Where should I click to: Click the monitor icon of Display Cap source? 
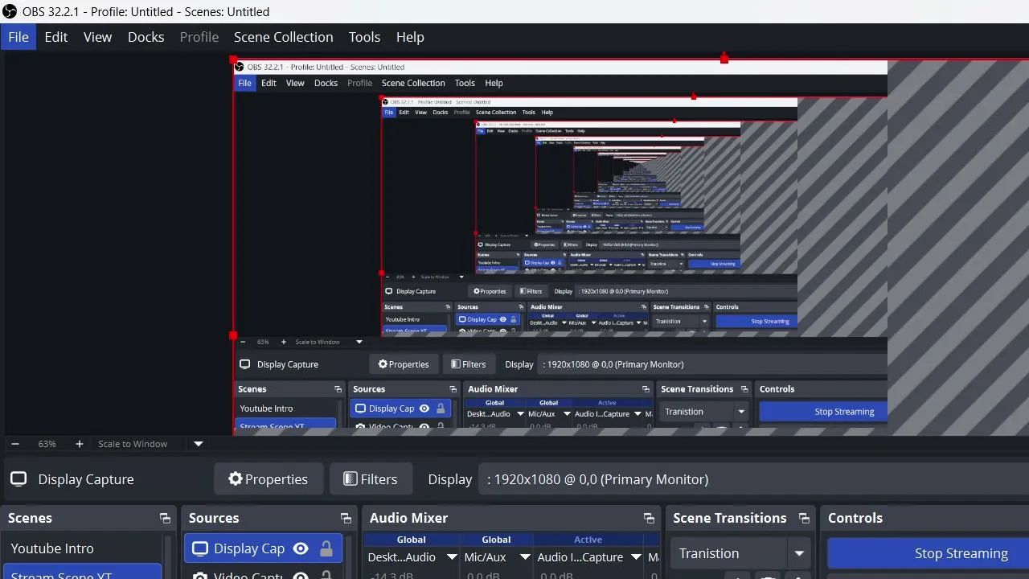(x=200, y=548)
